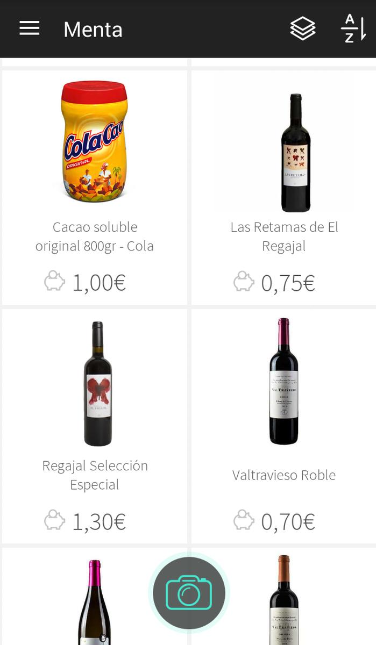The height and width of the screenshot is (645, 376).
Task: Open Las Retamas de El Regajal title
Action: click(x=284, y=236)
